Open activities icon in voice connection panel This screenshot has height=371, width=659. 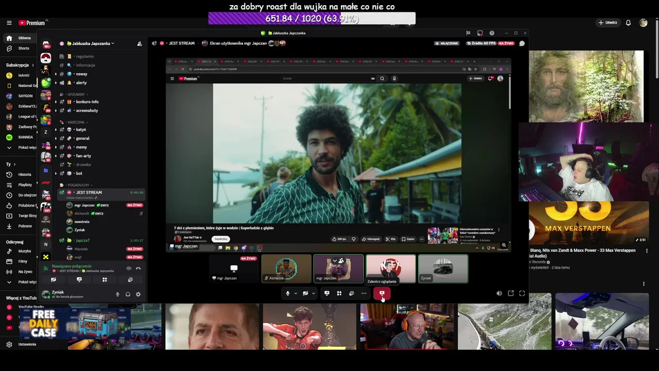click(x=105, y=280)
